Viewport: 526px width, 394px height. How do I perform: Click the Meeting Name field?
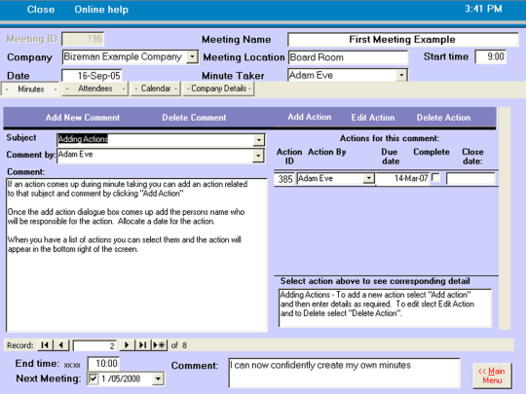pos(402,40)
